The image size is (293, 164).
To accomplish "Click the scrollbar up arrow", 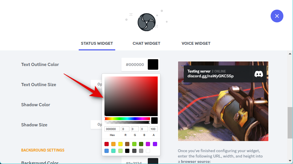I will (290, 54).
